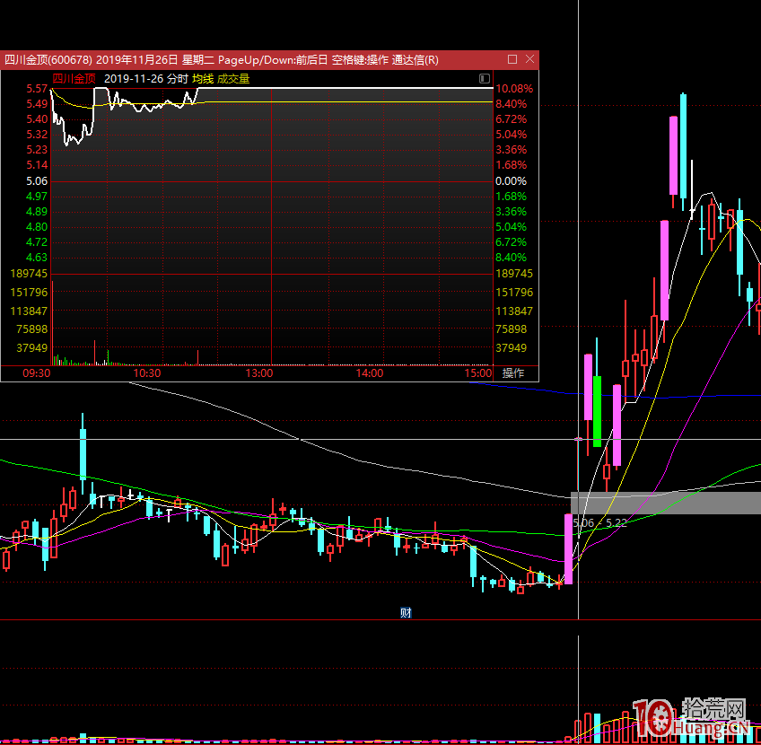This screenshot has width=761, height=745.
Task: Close the 四川金顶 intraday popup window
Action: pos(529,59)
